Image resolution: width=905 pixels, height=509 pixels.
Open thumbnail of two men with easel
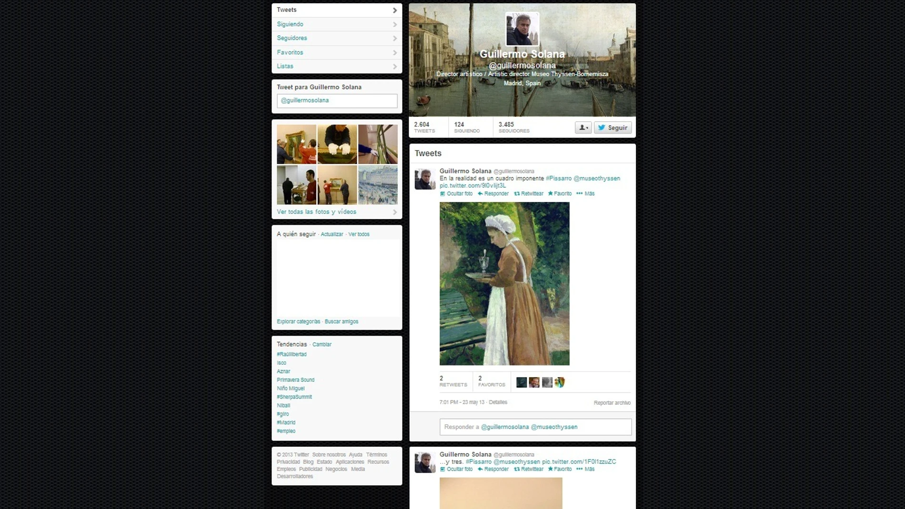[x=296, y=185]
